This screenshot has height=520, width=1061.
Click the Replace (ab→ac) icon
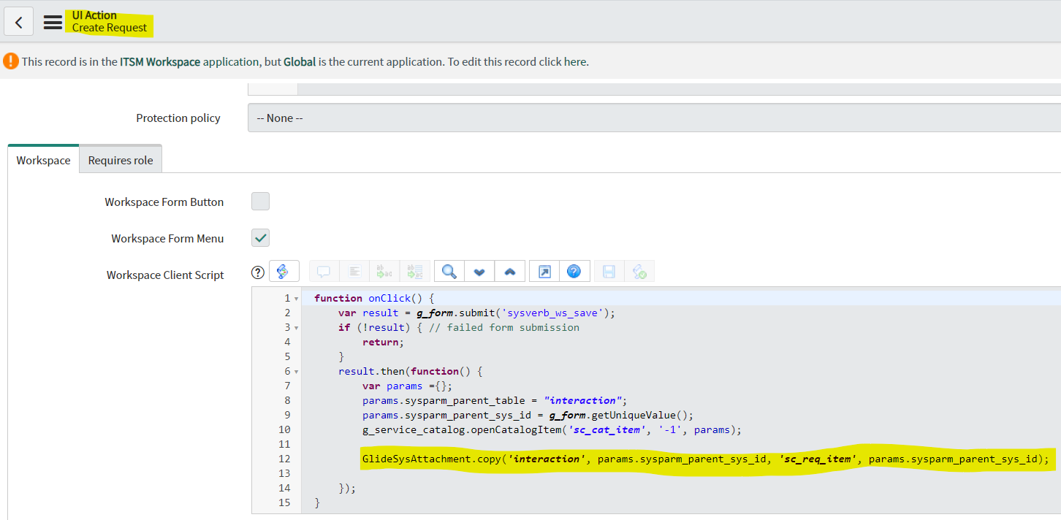(384, 271)
